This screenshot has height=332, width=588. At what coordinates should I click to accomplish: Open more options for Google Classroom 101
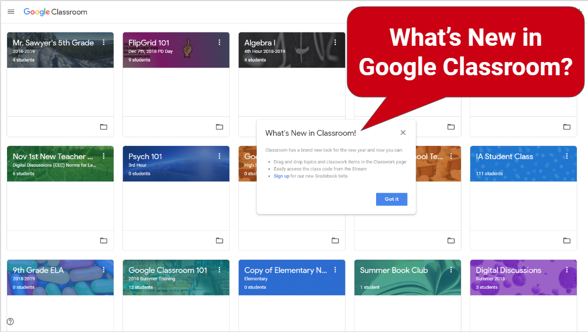pyautogui.click(x=220, y=270)
